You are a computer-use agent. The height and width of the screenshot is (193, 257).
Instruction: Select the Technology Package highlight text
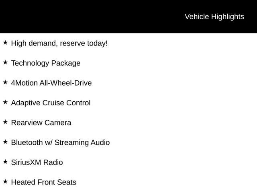[x=46, y=63]
